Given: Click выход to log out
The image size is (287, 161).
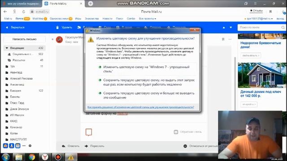Looking at the screenshot, I should click(280, 19).
